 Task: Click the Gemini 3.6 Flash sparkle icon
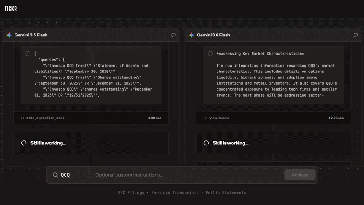tap(192, 35)
